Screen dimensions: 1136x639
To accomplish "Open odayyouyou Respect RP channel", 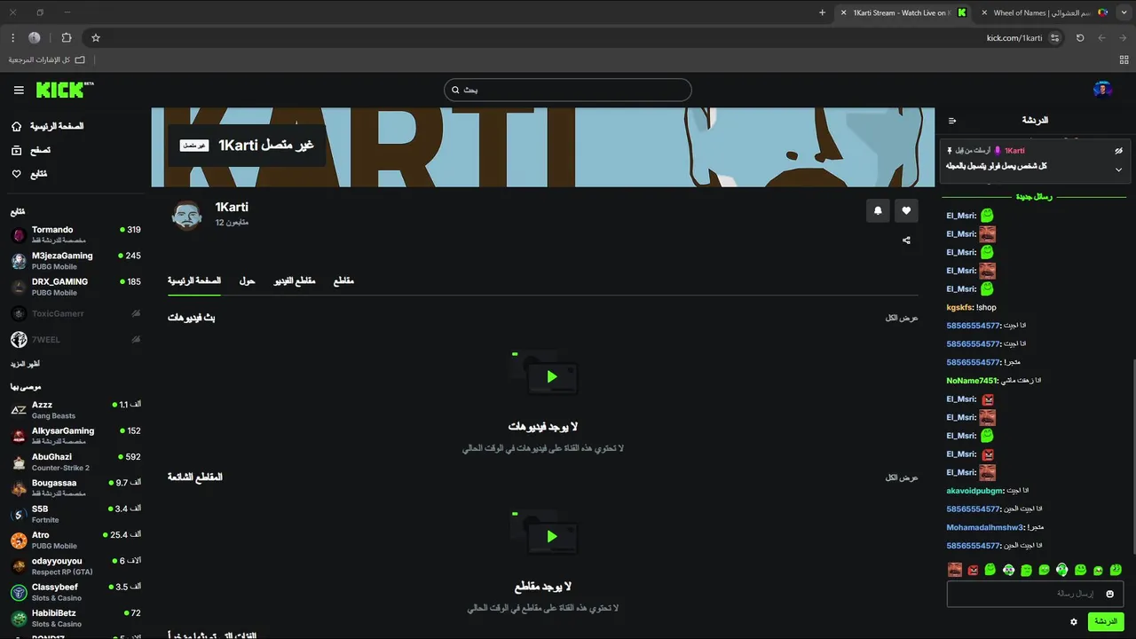I will [x=75, y=566].
